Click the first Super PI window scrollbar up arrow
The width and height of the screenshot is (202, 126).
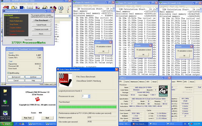(x=114, y=8)
